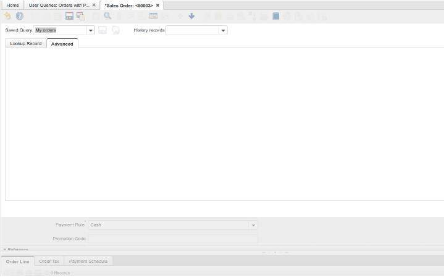The image size is (444, 277).
Task: Click the save query icon beside Saved Query
Action: [103, 30]
